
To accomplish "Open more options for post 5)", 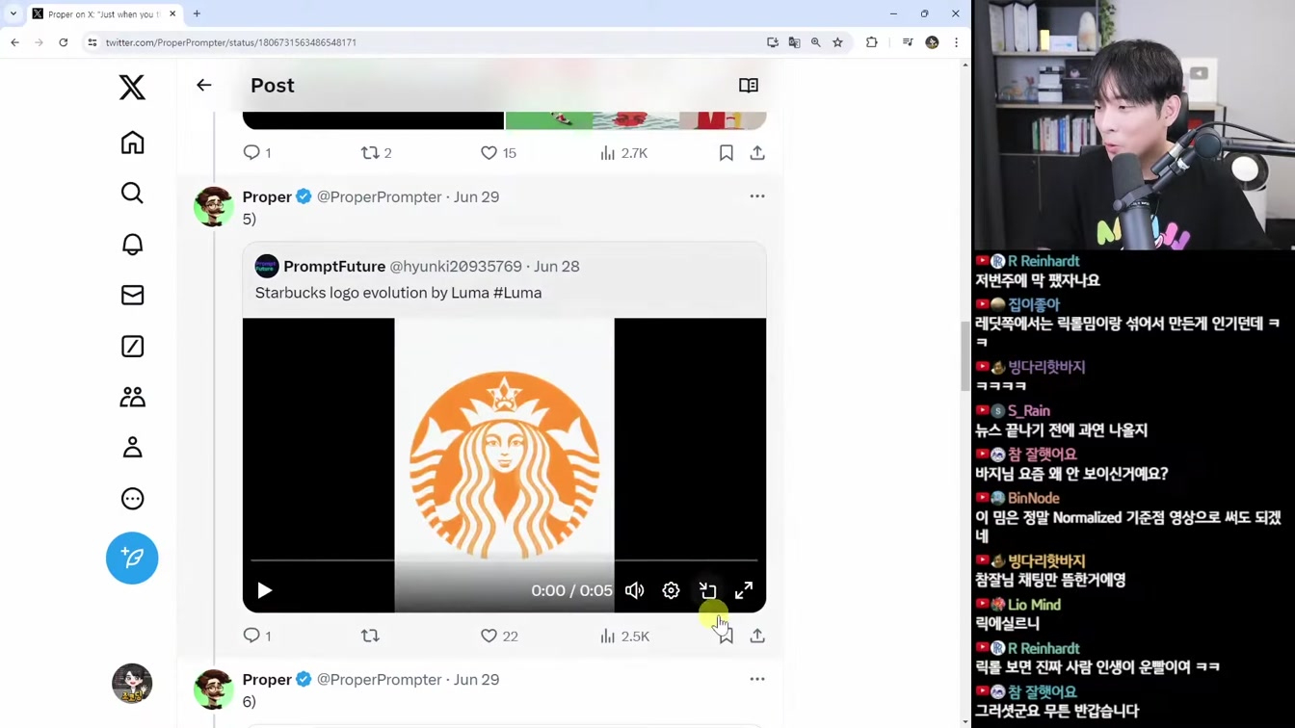I will (757, 196).
